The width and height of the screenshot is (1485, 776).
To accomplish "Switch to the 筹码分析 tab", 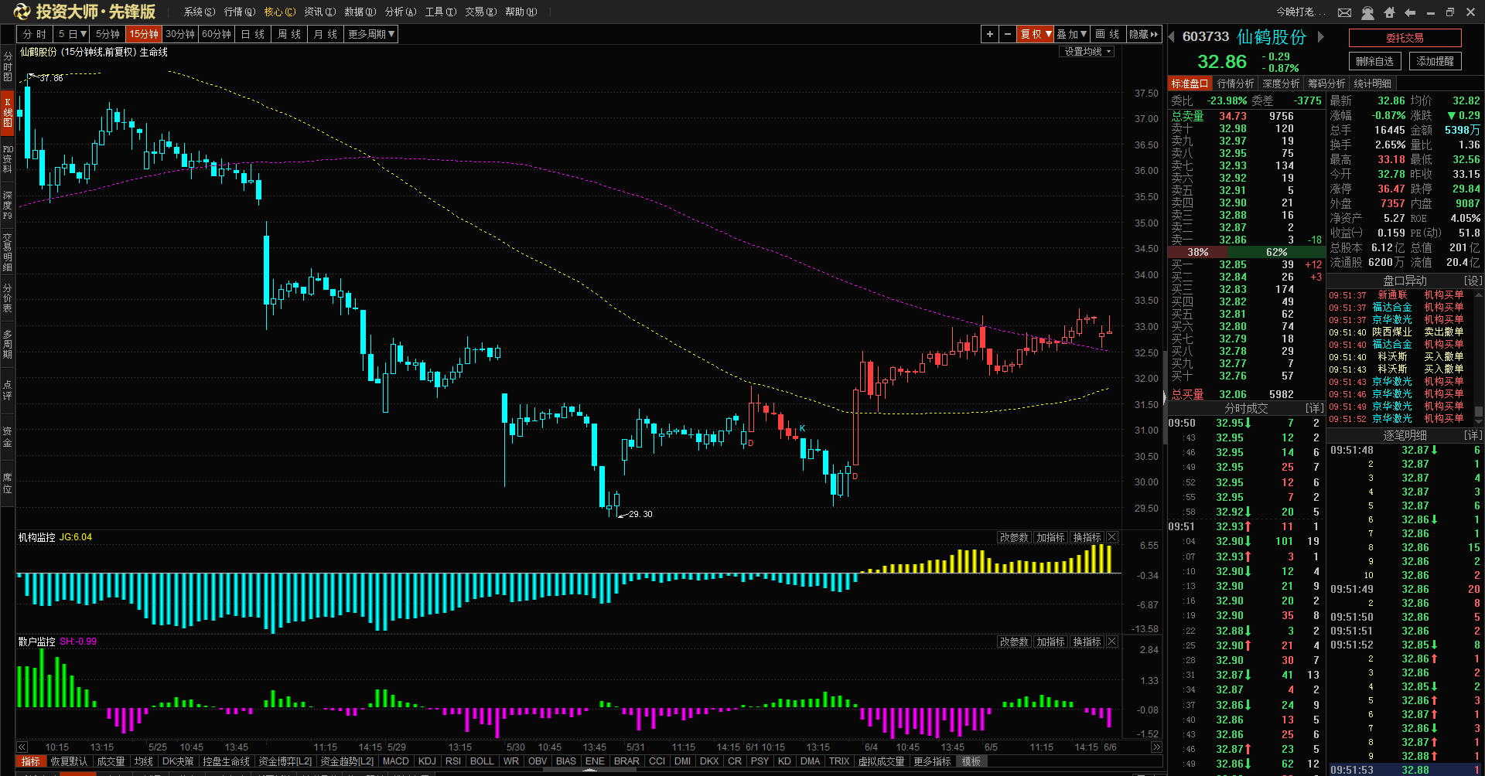I will click(x=1326, y=83).
